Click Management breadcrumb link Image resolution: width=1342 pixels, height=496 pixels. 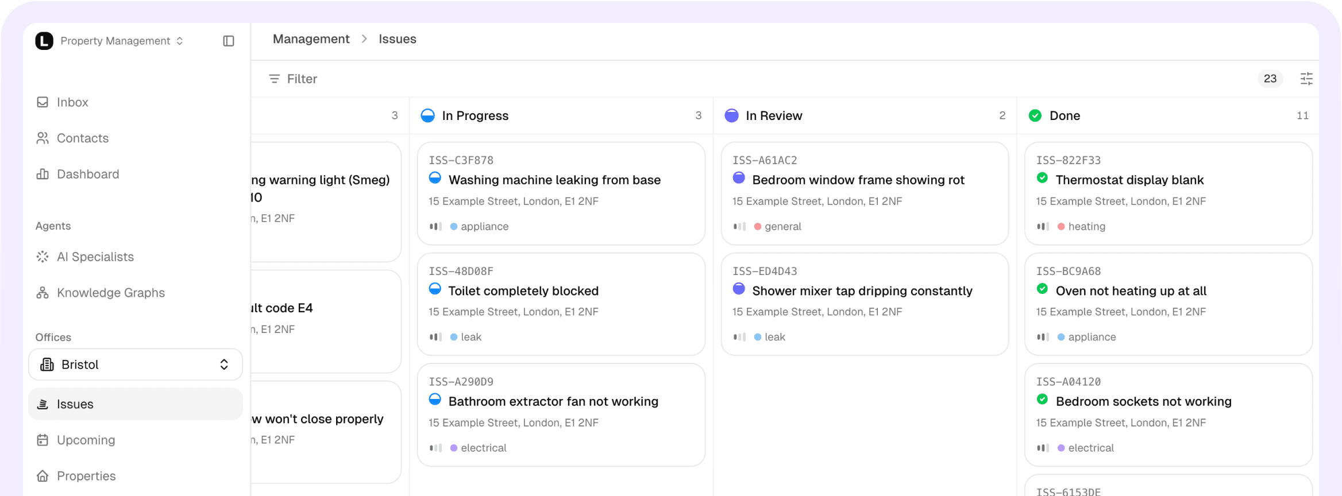(311, 39)
